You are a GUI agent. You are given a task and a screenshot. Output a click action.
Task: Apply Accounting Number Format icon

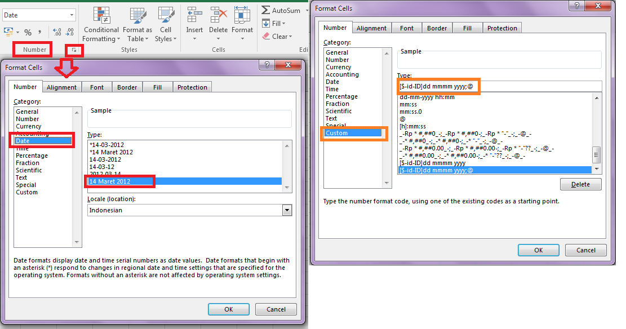click(x=8, y=32)
